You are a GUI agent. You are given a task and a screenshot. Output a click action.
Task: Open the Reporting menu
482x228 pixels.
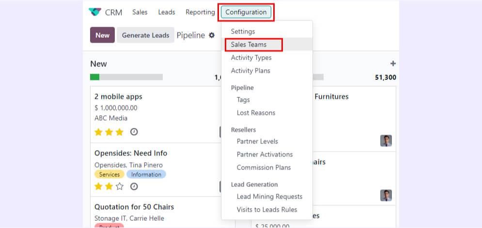pos(200,12)
